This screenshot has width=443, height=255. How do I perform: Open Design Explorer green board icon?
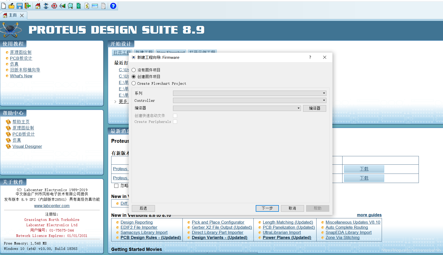[79, 6]
